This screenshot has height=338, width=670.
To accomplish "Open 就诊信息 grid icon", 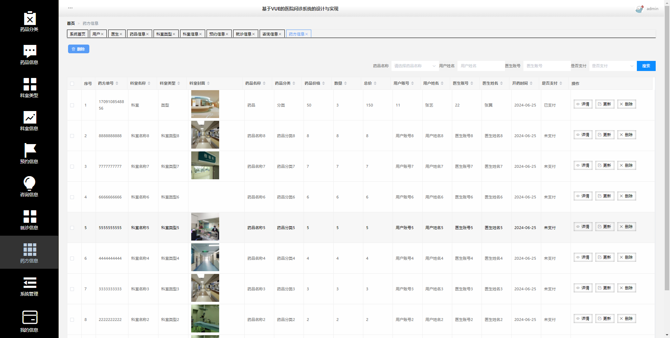I will click(30, 217).
